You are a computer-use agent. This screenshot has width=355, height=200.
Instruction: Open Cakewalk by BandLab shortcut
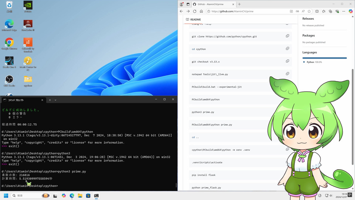28,45
